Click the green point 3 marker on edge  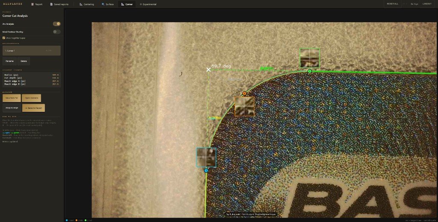click(310, 71)
